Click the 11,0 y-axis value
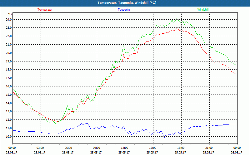Screen dimensions: 250x156 point(9,128)
